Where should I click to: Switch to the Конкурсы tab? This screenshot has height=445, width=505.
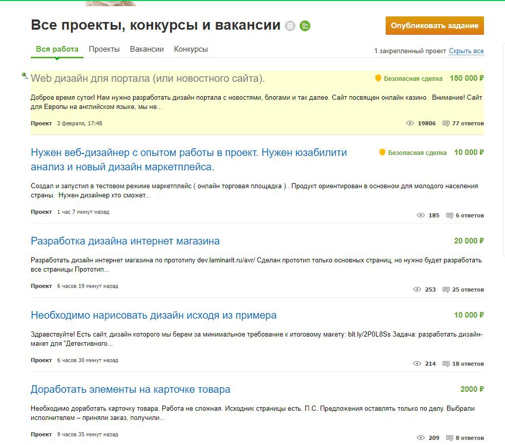tap(191, 49)
